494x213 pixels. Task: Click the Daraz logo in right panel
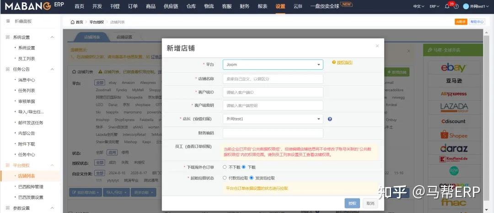coord(454,148)
